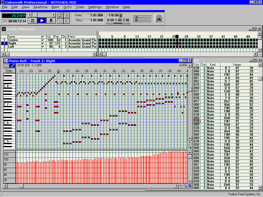
Task: Click the Patch column header
Action: 82,36
